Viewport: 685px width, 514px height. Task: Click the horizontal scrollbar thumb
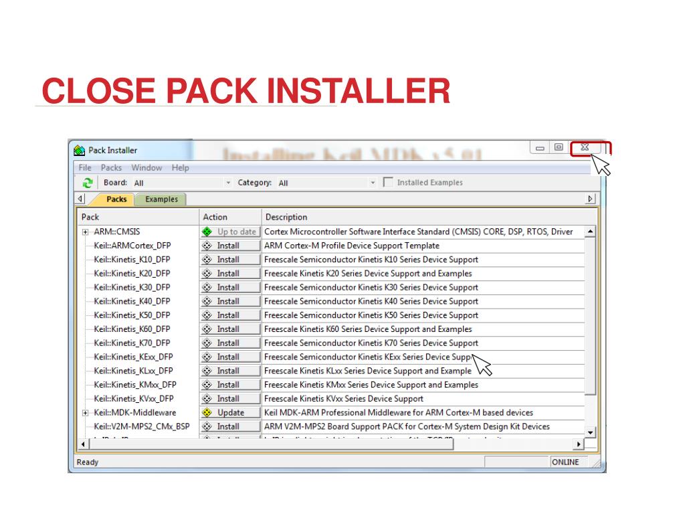tap(272, 444)
